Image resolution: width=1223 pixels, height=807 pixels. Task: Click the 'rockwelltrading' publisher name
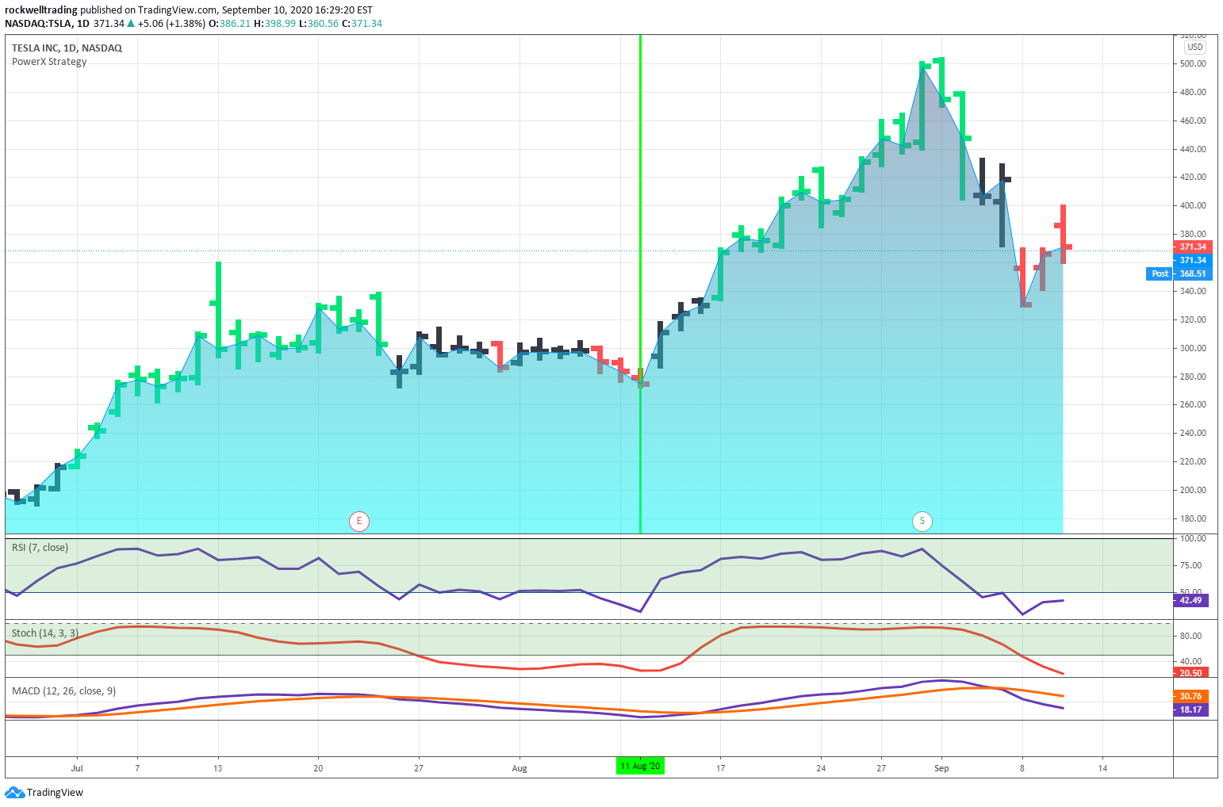click(41, 10)
